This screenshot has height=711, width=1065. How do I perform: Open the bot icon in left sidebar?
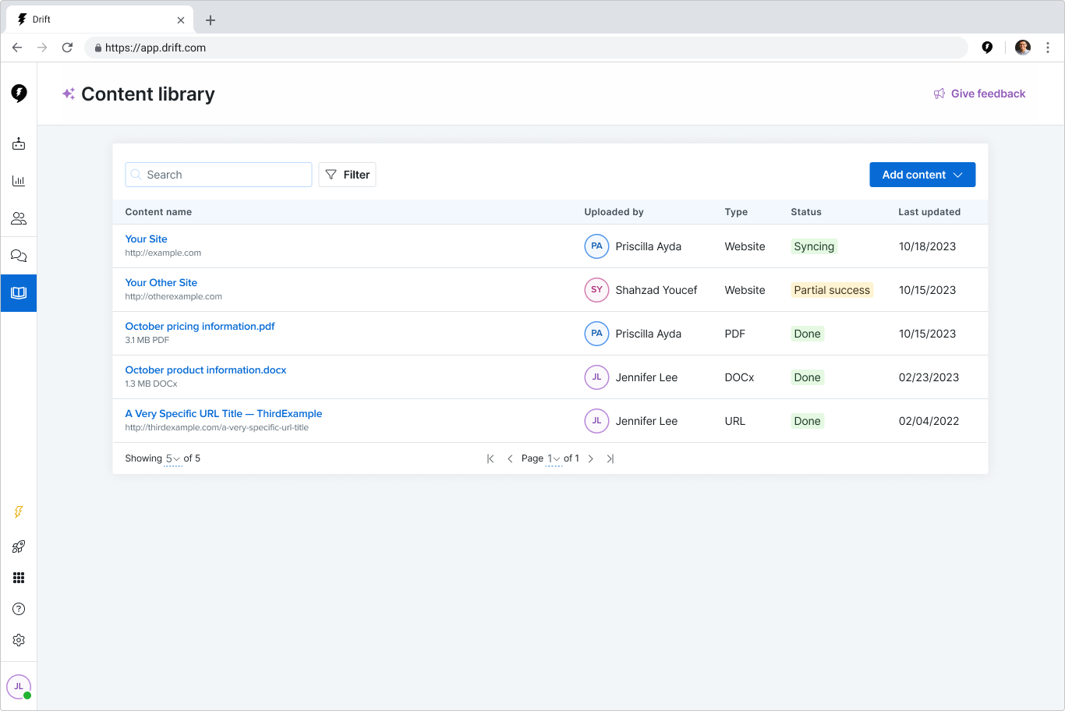point(19,144)
